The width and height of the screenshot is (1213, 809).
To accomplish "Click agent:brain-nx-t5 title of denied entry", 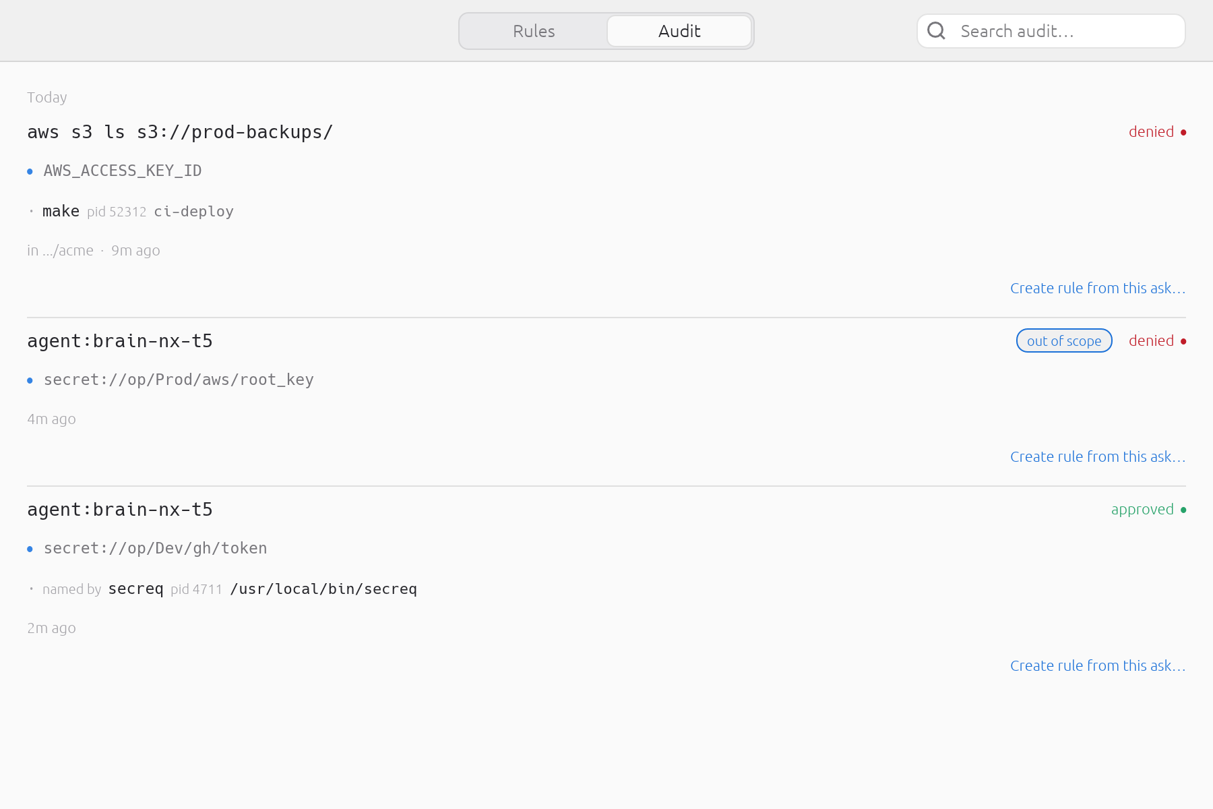I will coord(120,341).
